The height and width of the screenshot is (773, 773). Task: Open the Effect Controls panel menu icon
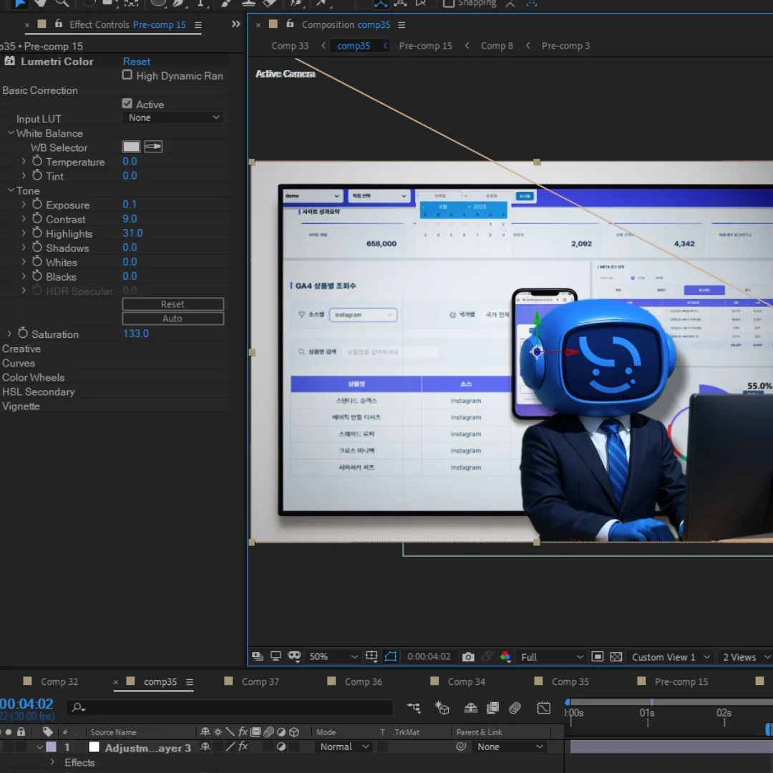click(x=198, y=25)
